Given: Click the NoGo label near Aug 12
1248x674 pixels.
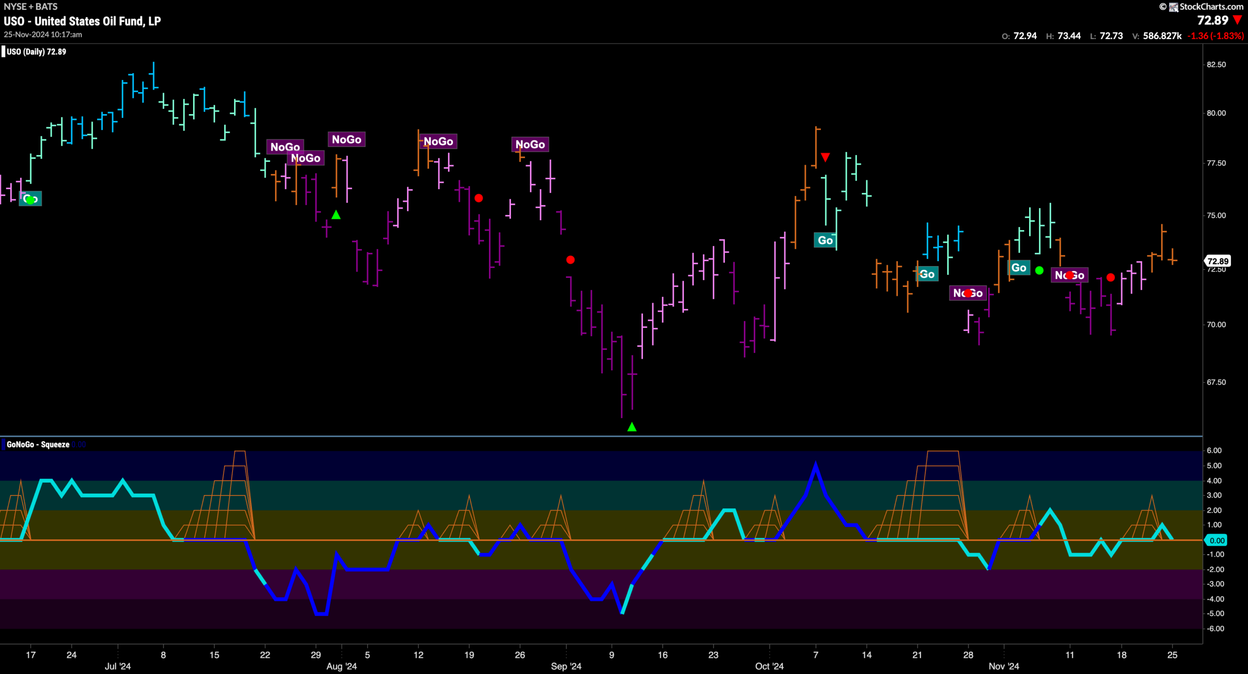Looking at the screenshot, I should pyautogui.click(x=438, y=141).
